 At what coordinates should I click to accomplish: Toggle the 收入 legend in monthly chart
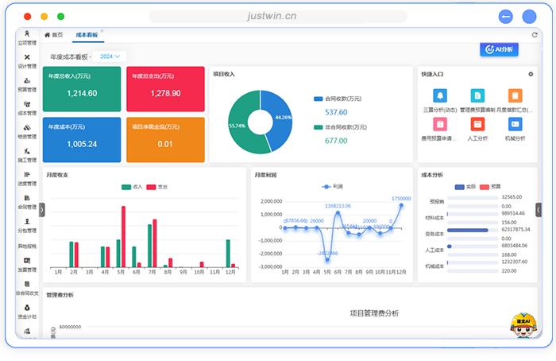tap(132, 186)
